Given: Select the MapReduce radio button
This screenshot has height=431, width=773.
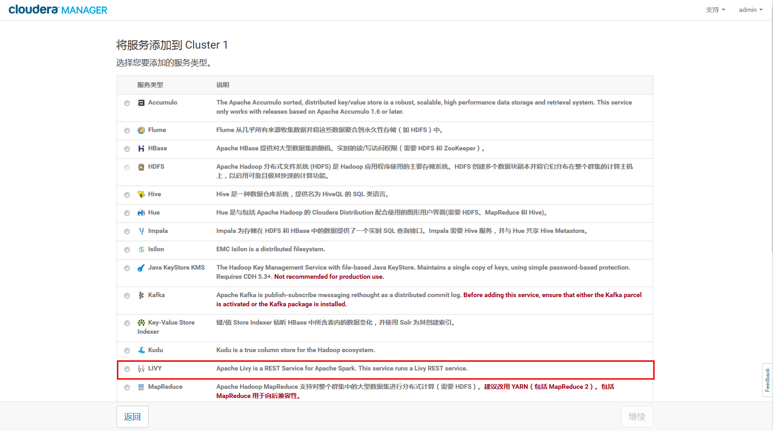Looking at the screenshot, I should point(127,387).
